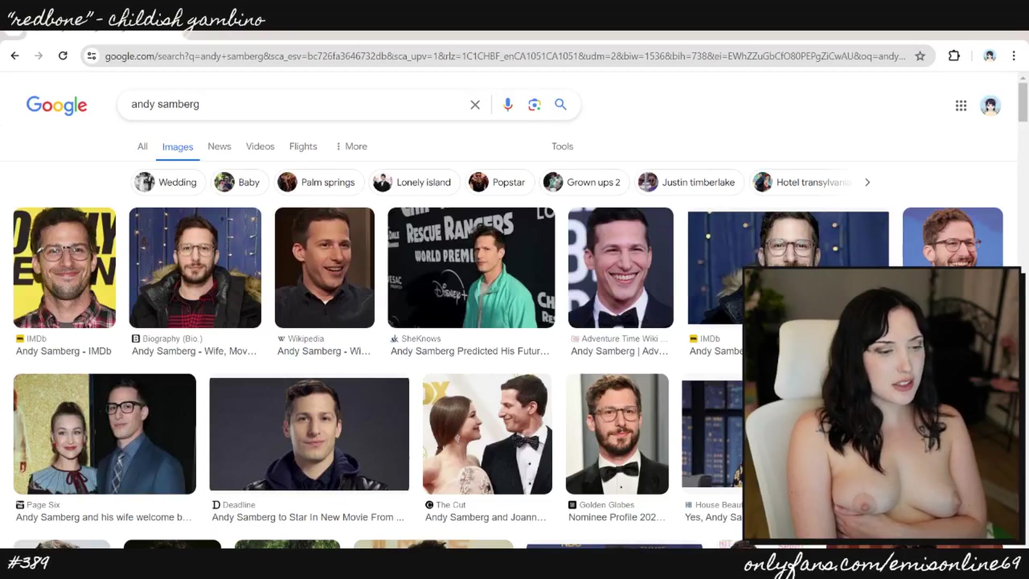Open 'Andy Samberg - IMDb' result link

[x=64, y=351]
